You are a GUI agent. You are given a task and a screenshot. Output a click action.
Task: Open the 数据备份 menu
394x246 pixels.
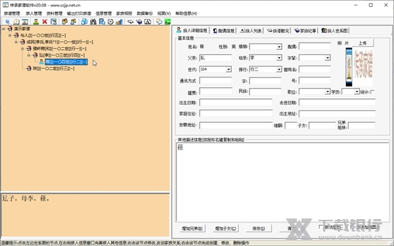(144, 14)
